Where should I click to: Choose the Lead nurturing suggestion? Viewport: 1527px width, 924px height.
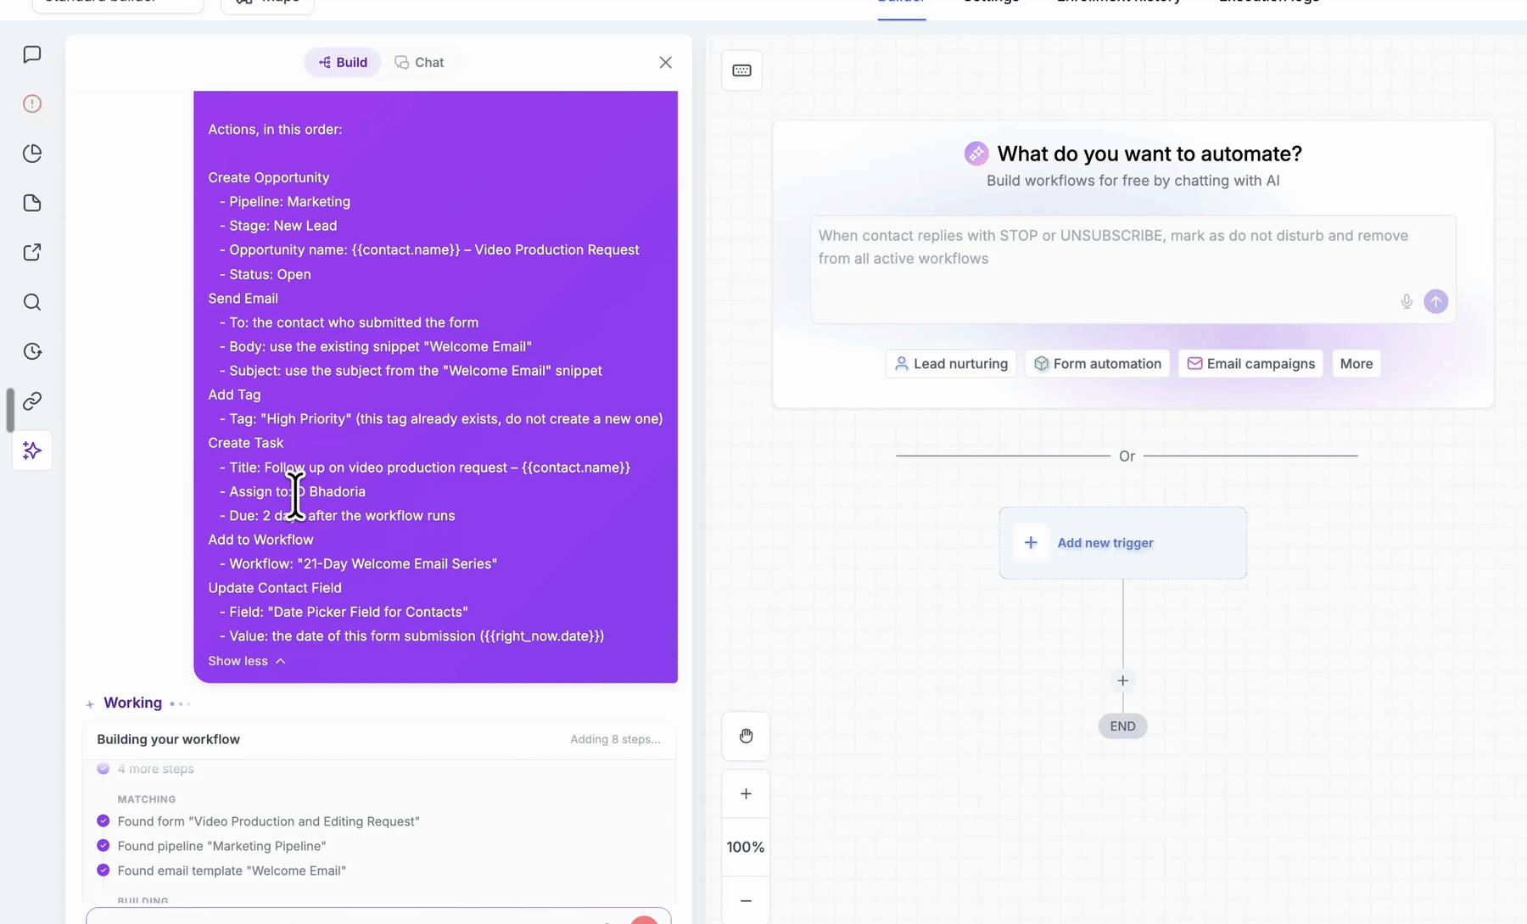[x=951, y=363]
